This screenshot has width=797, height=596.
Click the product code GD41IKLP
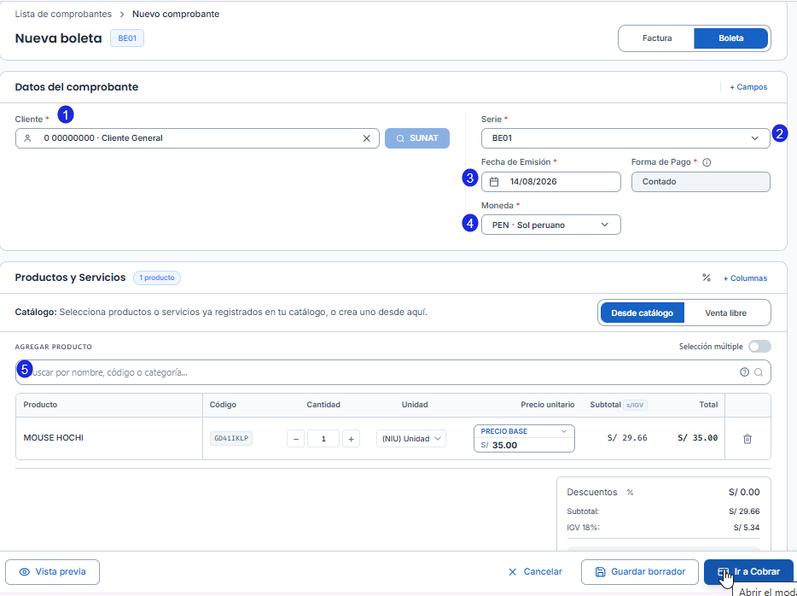coord(231,438)
